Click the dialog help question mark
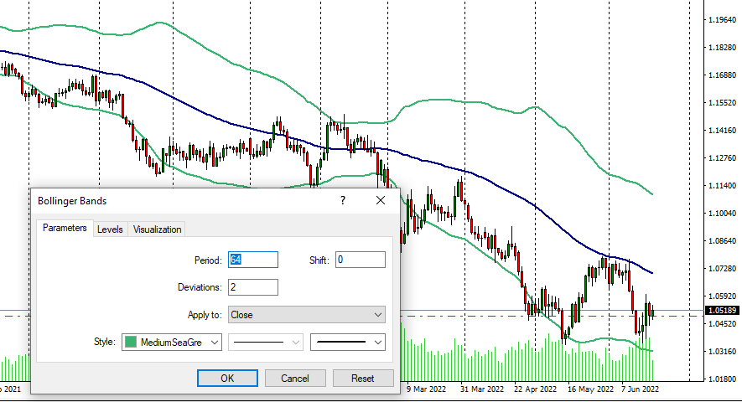742x402 pixels. [343, 200]
